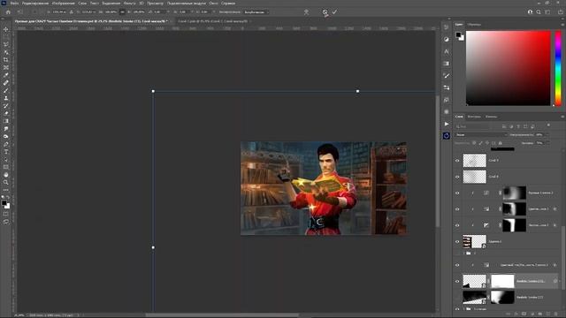
Task: Open the Фильтр menu
Action: coord(129,4)
